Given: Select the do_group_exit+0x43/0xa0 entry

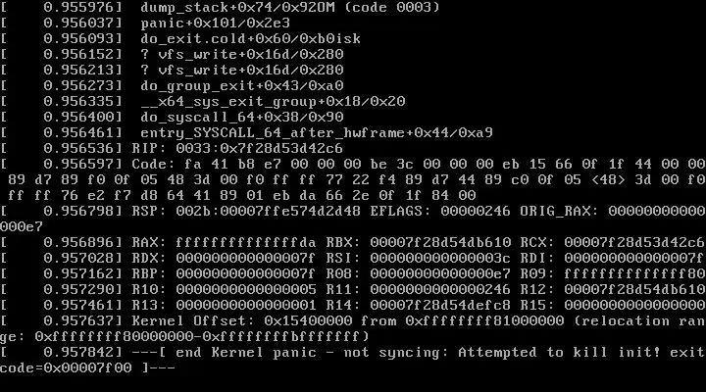Looking at the screenshot, I should 242,86.
